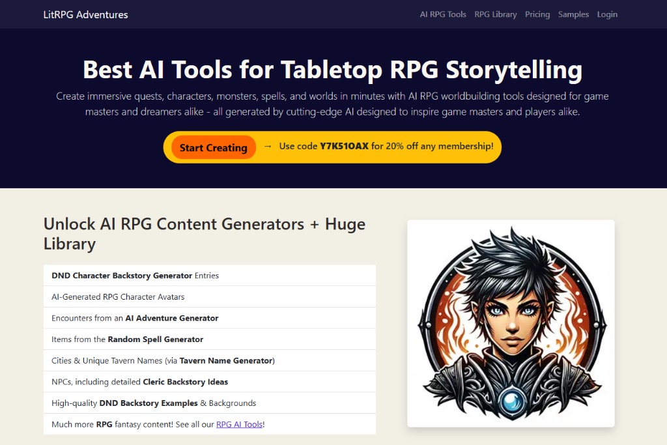Click the character avatar artwork

click(510, 321)
